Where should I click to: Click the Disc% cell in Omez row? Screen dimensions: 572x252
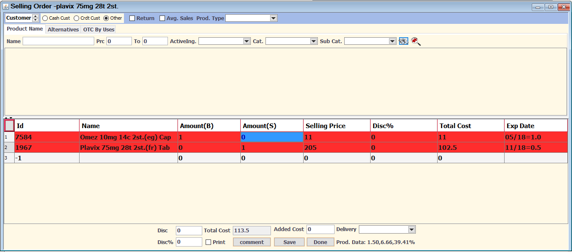[404, 137]
